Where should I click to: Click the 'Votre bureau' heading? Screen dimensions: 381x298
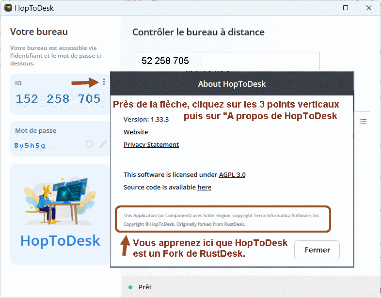(x=39, y=32)
